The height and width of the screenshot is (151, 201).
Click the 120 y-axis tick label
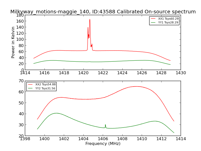20,33
